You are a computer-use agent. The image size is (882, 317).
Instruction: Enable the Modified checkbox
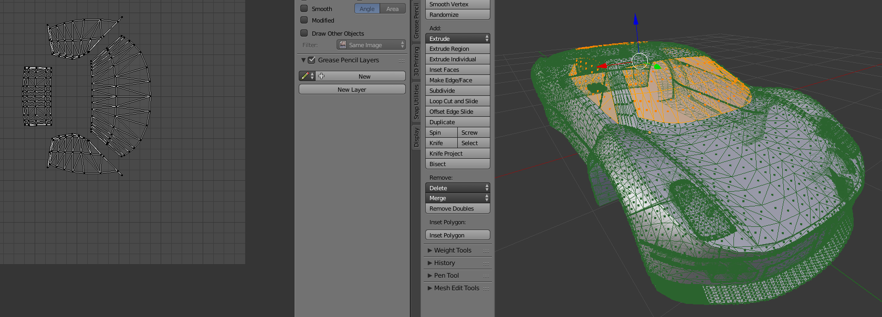click(304, 20)
